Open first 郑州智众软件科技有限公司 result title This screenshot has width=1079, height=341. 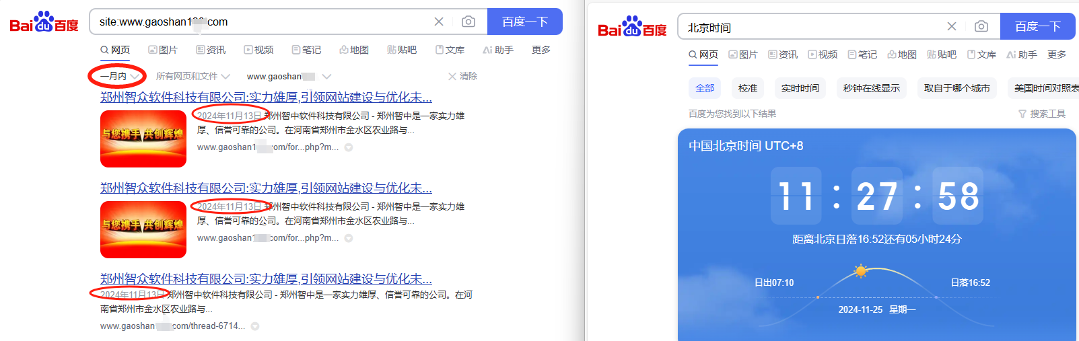[x=266, y=97]
